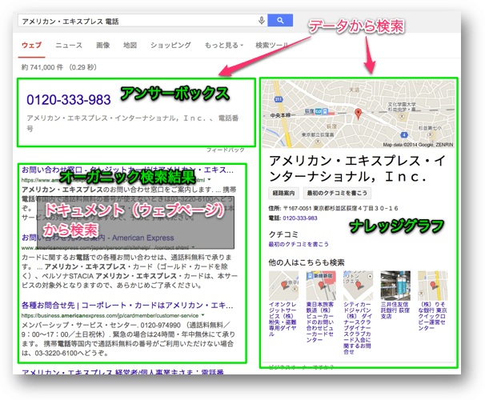
Task: Open the 画像 tab
Action: [x=102, y=45]
